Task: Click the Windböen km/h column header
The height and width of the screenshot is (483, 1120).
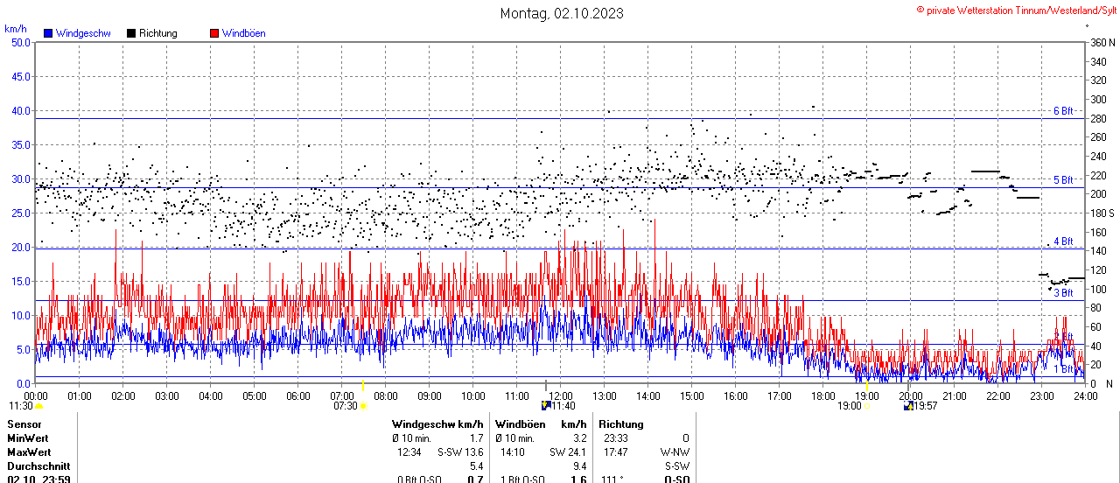Action: (540, 423)
